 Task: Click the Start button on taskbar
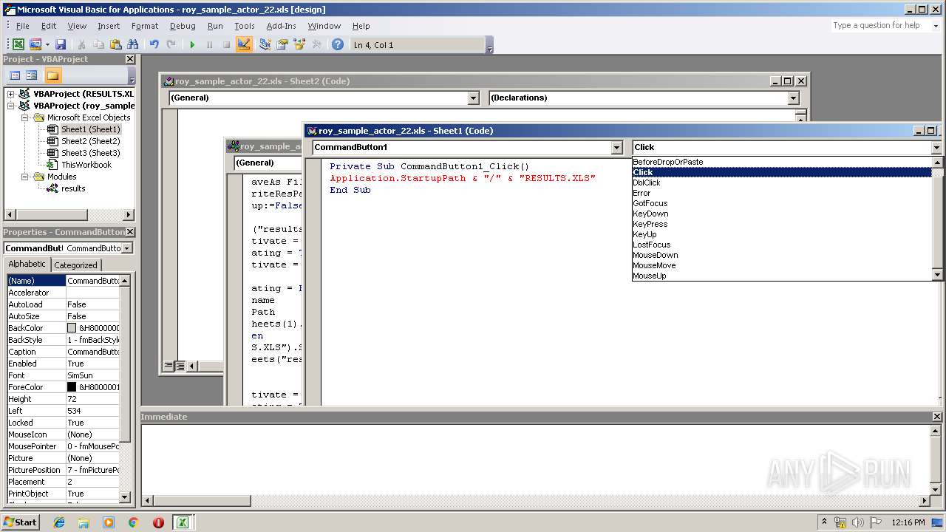21,522
